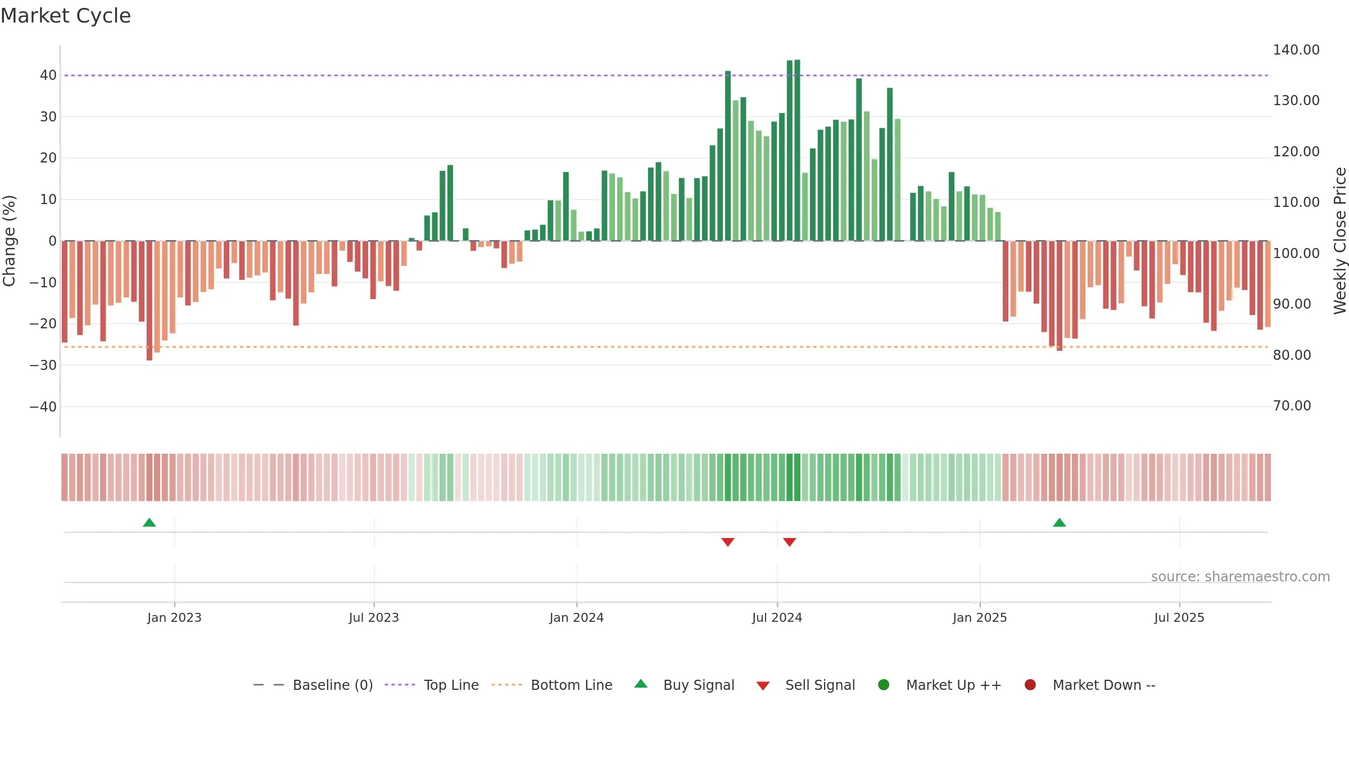1349x759 pixels.
Task: Click the 40 tick on the Change axis
Action: [x=48, y=75]
